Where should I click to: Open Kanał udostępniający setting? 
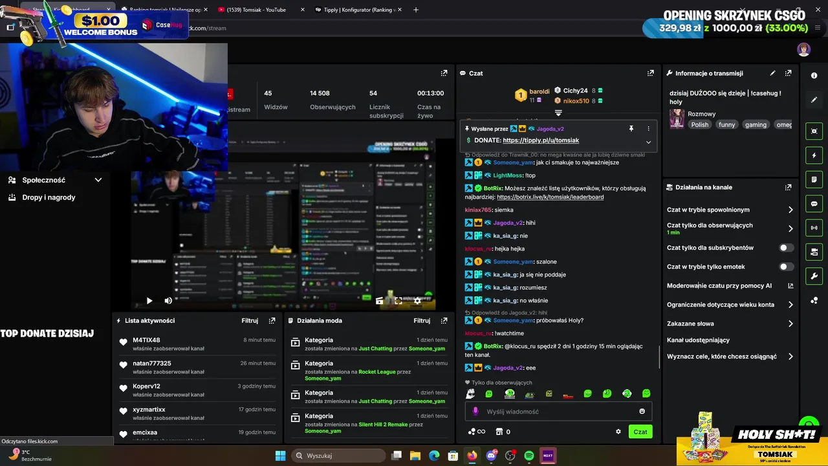tap(698, 340)
